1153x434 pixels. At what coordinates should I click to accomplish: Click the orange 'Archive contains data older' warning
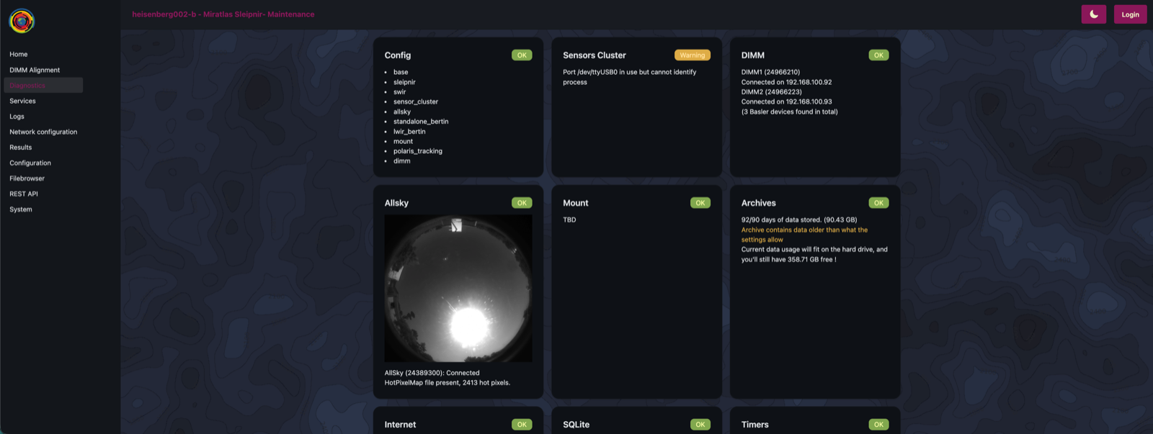[x=804, y=235]
